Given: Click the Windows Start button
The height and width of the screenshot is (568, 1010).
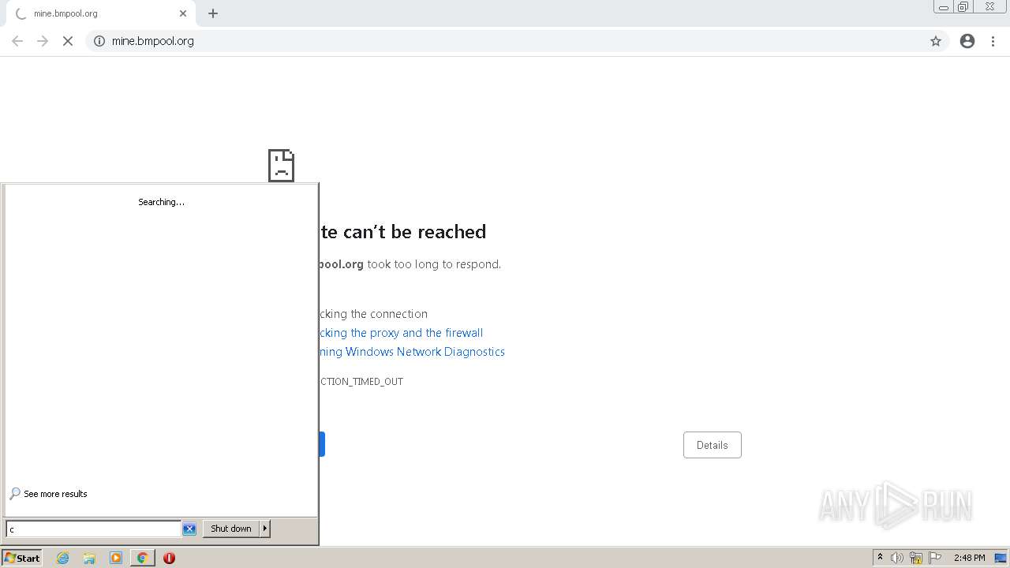Looking at the screenshot, I should pyautogui.click(x=22, y=558).
